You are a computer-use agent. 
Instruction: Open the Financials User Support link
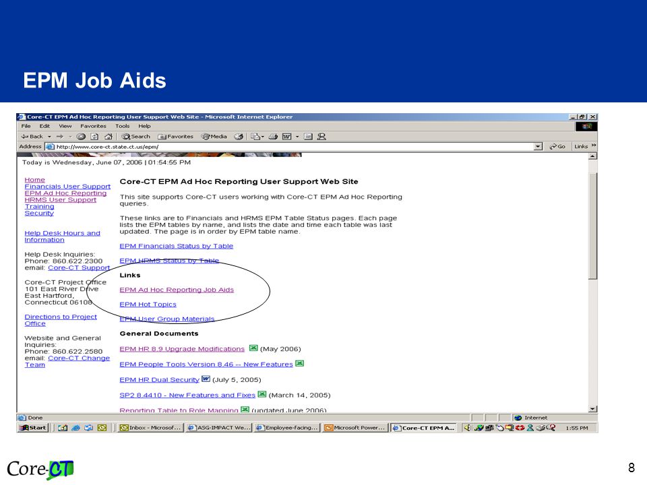(67, 187)
